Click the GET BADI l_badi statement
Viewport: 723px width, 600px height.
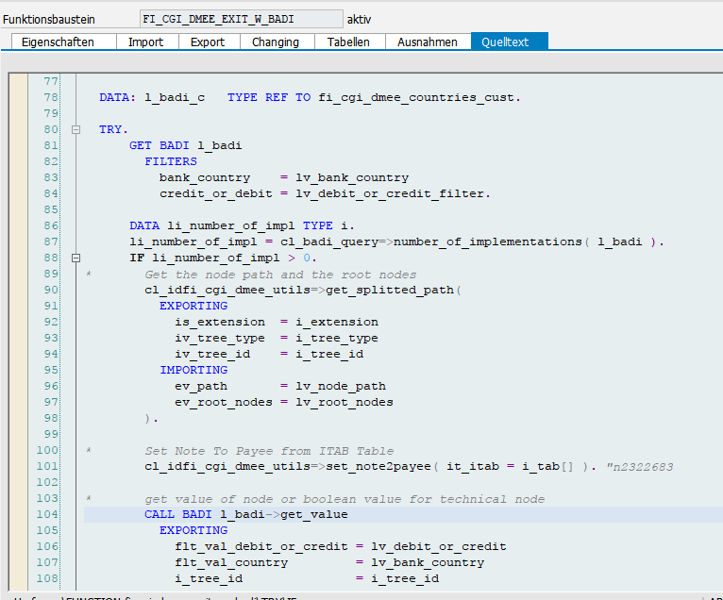pos(185,145)
